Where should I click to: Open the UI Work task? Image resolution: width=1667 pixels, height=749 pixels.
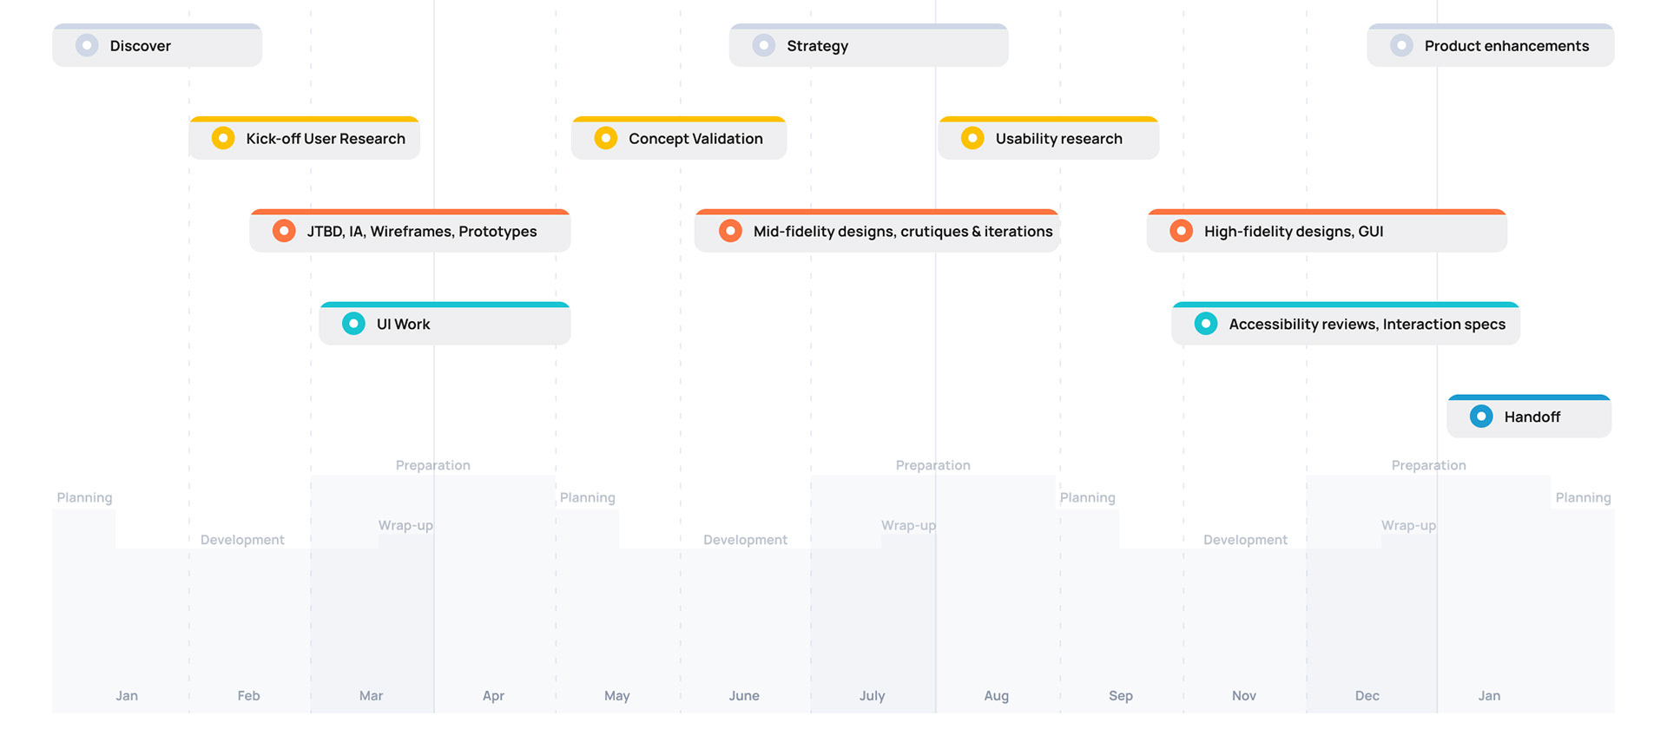[445, 324]
